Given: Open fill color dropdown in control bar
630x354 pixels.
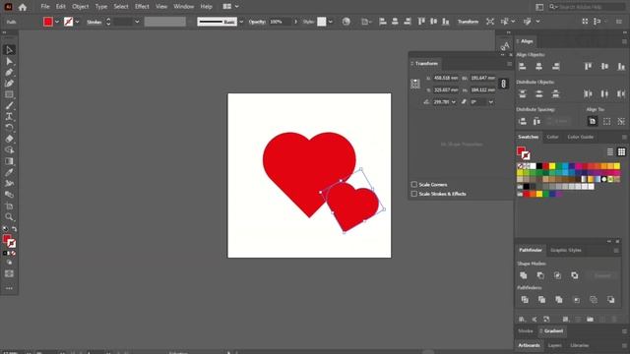Looking at the screenshot, I should [x=57, y=22].
